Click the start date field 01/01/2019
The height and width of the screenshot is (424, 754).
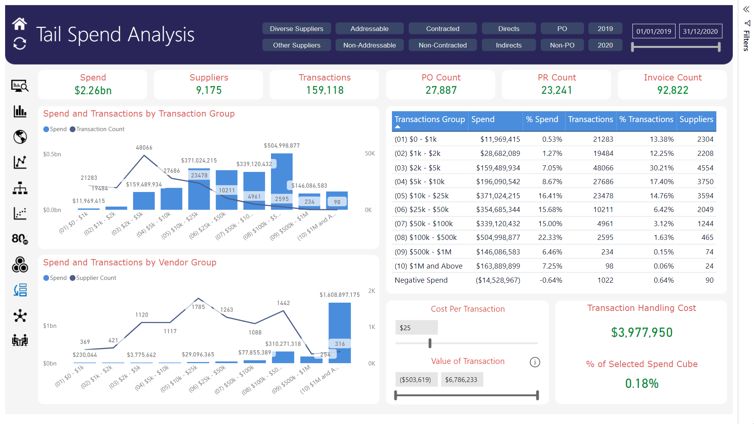click(653, 31)
